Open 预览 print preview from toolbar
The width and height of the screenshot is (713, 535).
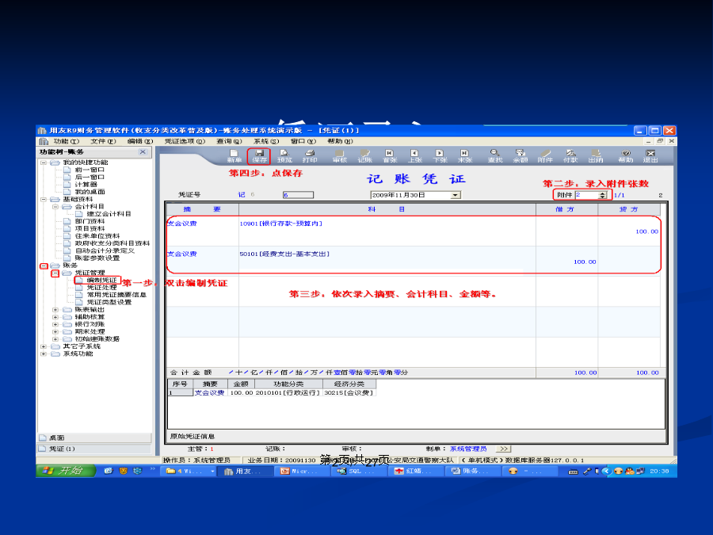pyautogui.click(x=284, y=156)
